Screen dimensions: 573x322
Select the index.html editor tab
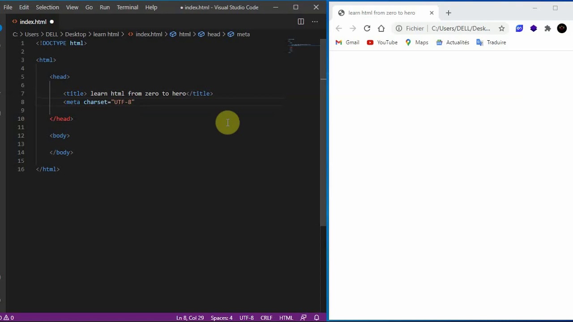[33, 21]
